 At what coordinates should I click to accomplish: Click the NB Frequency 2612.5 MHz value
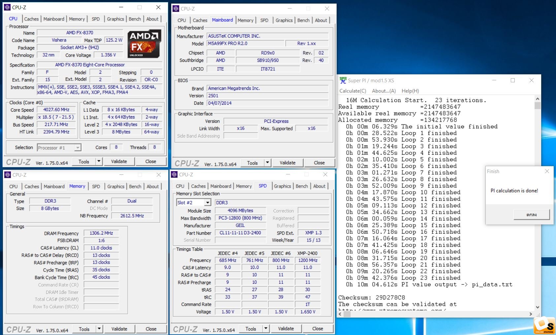tap(132, 216)
